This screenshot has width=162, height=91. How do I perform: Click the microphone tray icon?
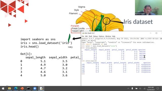(132, 88)
